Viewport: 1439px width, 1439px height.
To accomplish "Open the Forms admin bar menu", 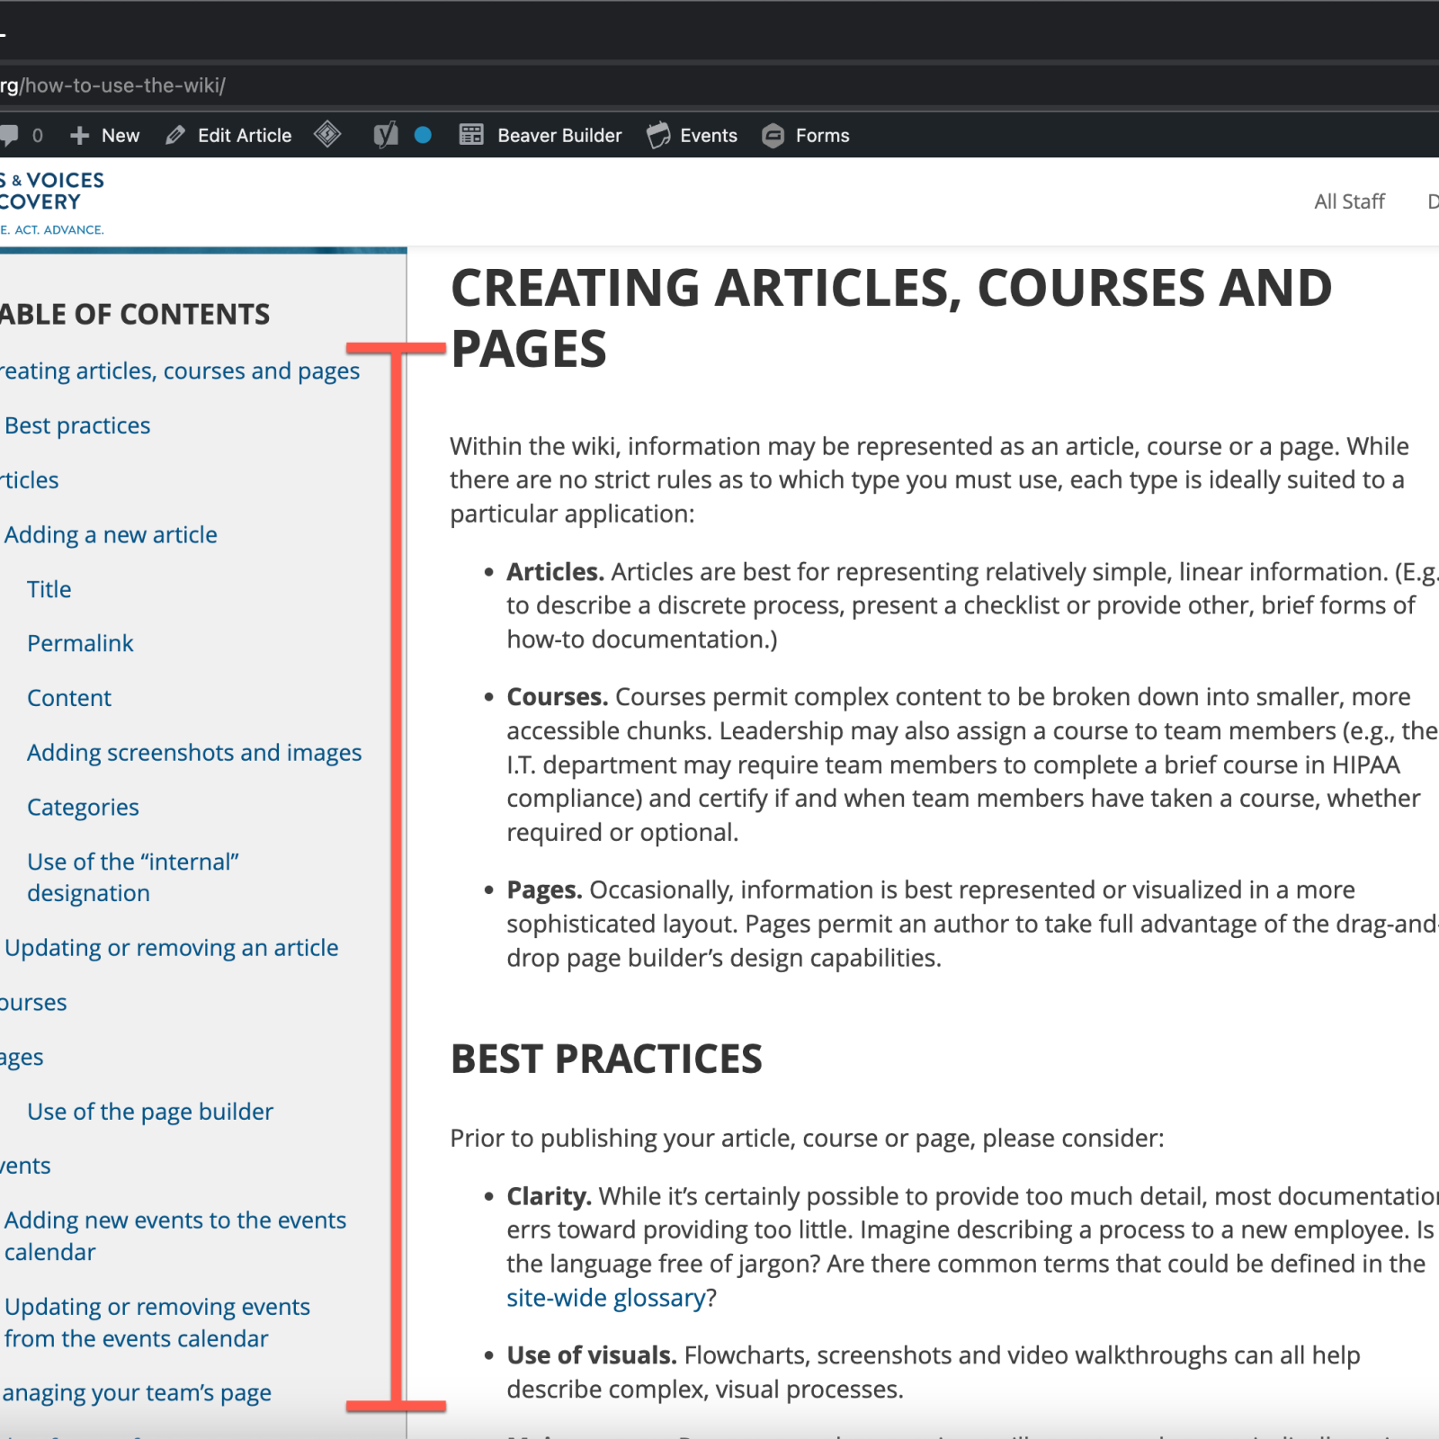I will tap(821, 136).
